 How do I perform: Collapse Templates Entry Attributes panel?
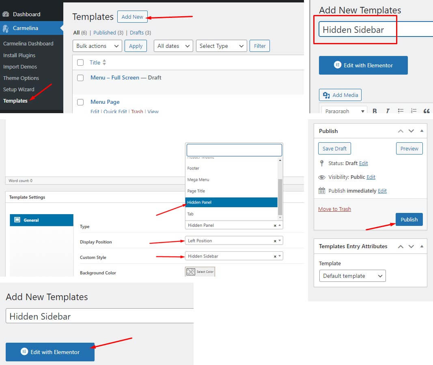click(x=422, y=246)
